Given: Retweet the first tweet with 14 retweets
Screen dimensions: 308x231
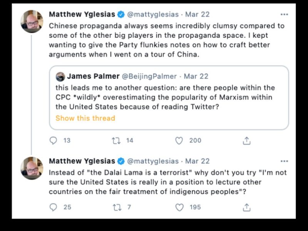Looking at the screenshot, I should click(x=116, y=141).
